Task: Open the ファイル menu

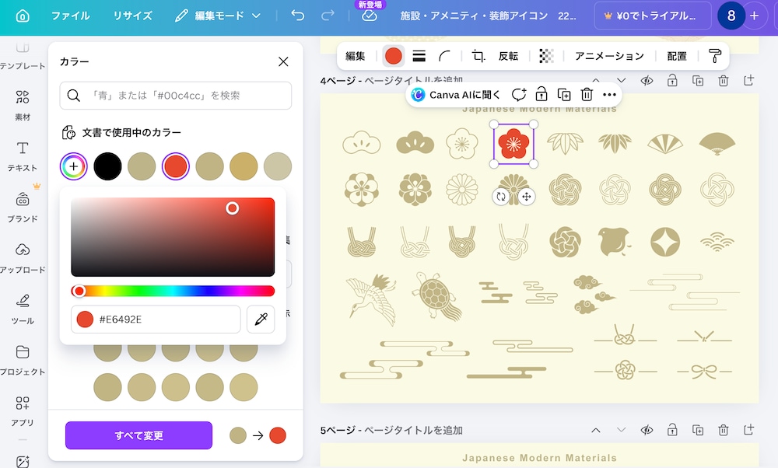Action: 71,16
